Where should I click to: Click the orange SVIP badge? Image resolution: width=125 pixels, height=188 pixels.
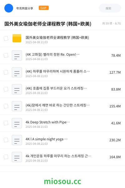(44, 8)
